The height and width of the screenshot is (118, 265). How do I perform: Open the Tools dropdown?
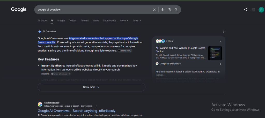pyautogui.click(x=137, y=20)
